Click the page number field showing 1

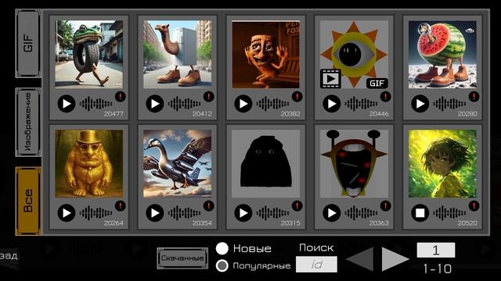[436, 250]
